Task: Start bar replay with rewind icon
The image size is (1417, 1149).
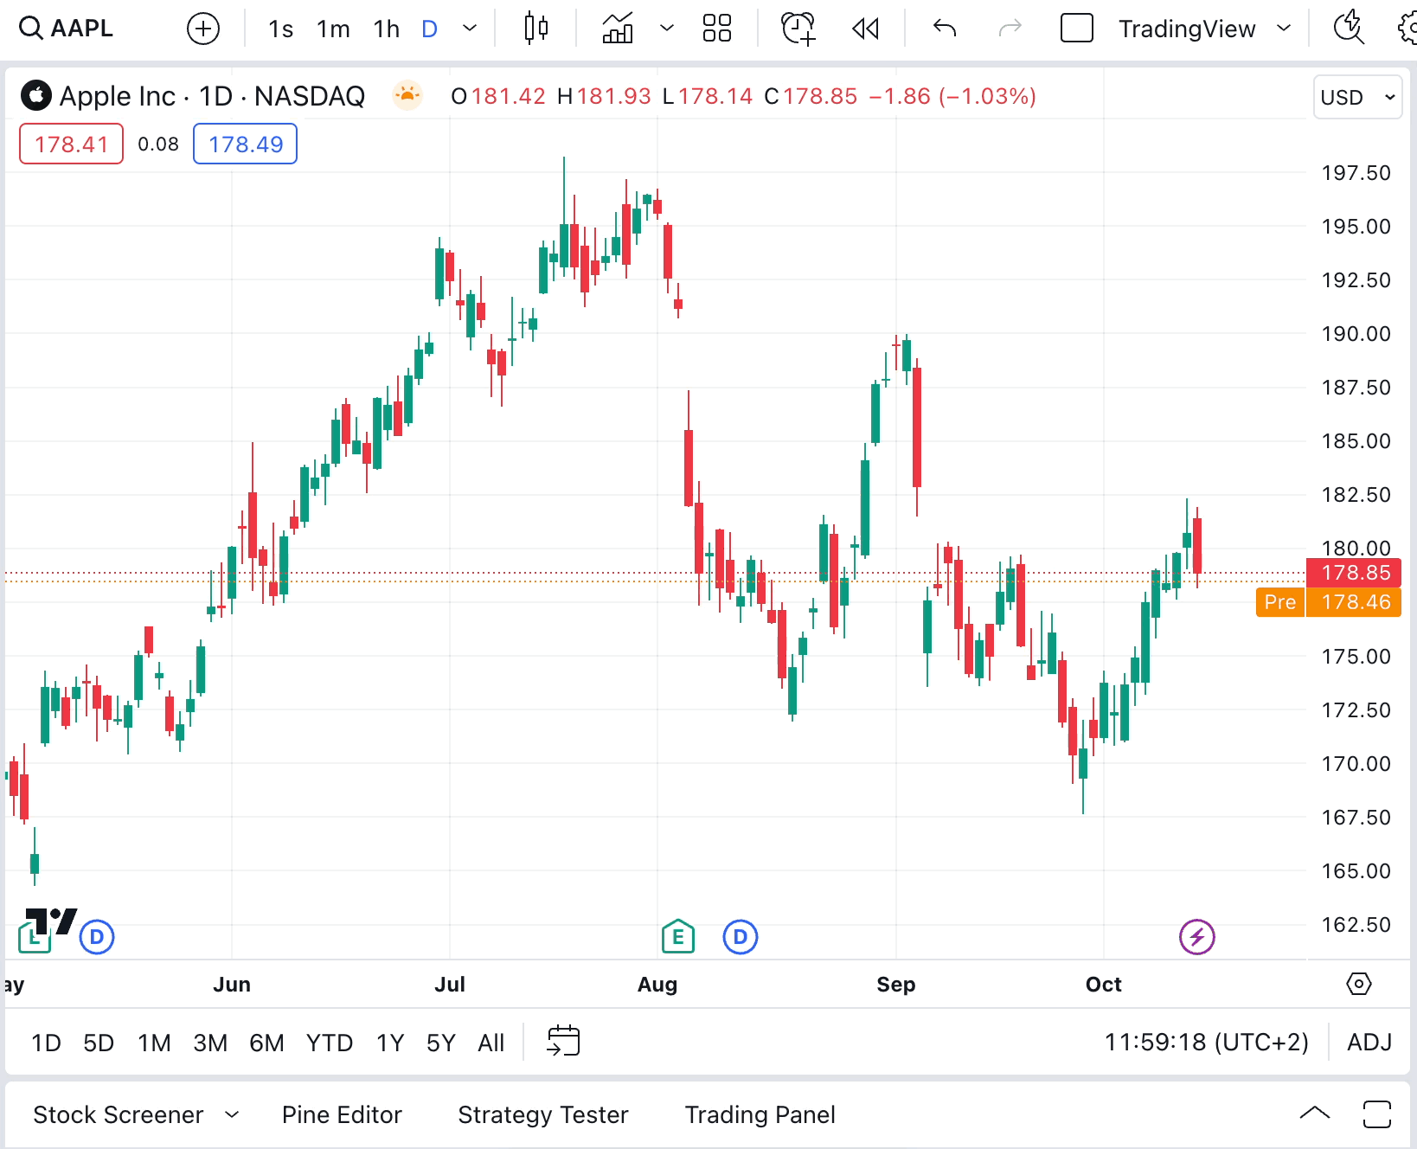Action: pyautogui.click(x=865, y=29)
